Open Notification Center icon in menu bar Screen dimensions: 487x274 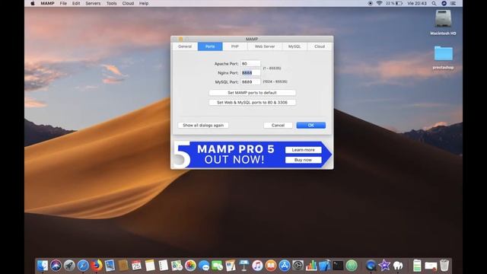[x=454, y=3]
